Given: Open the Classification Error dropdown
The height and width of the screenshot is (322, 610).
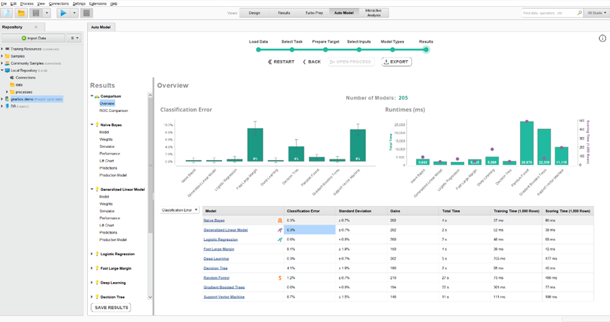Looking at the screenshot, I should point(180,210).
